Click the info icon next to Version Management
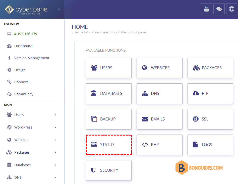Screen dimensions: 238x184 9,58
